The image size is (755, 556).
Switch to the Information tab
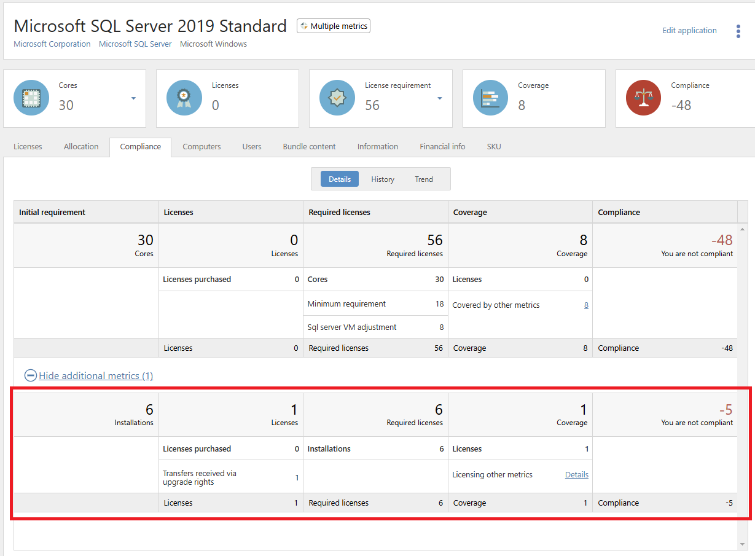pos(378,147)
